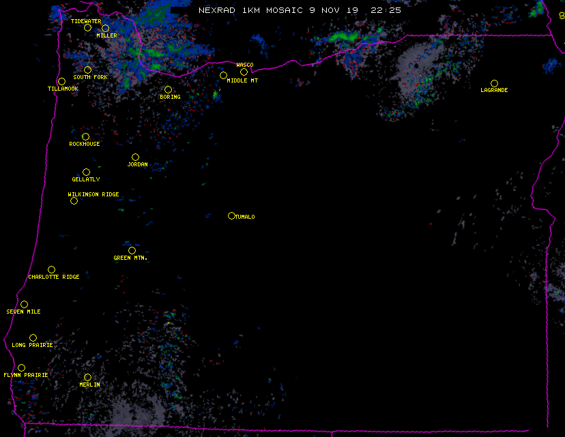Select the Rockhouse station circle

pos(85,137)
